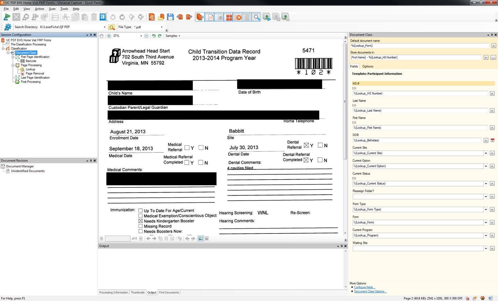Toggle text view button under the document
The width and height of the screenshot is (498, 301).
[206, 239]
